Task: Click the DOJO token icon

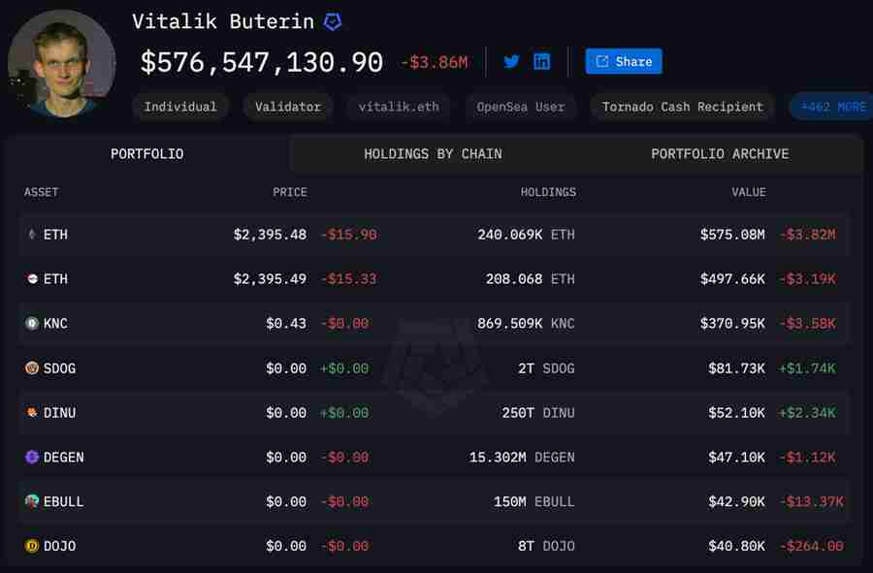Action: click(x=30, y=546)
